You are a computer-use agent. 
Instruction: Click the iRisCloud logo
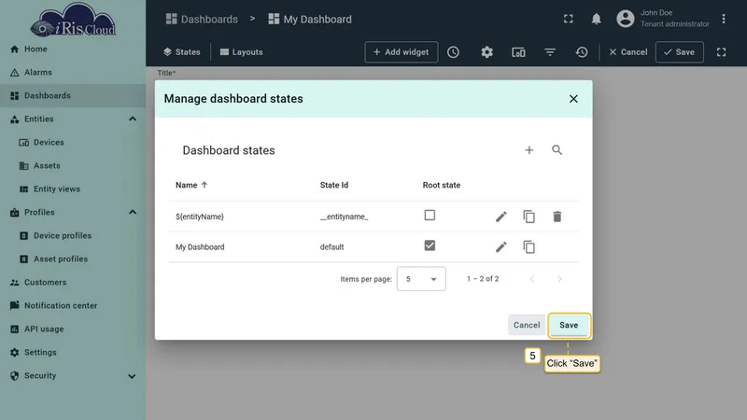[x=73, y=20]
